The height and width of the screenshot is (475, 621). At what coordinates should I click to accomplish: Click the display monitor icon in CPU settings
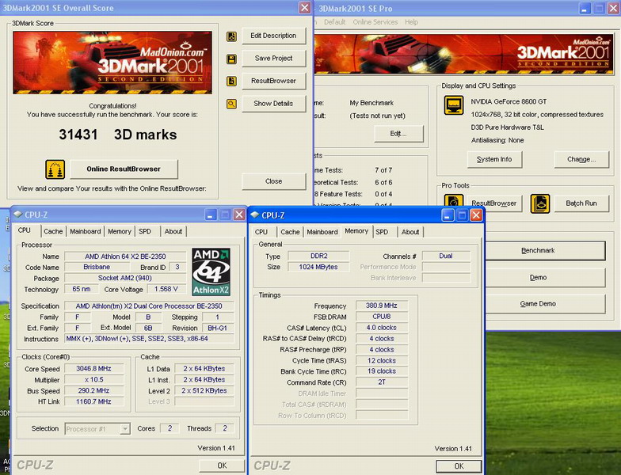tap(454, 104)
